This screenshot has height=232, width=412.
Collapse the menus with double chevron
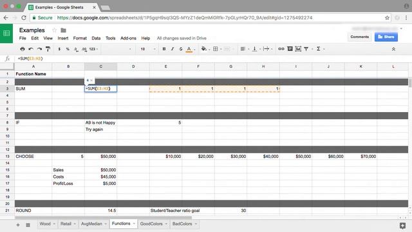(393, 49)
